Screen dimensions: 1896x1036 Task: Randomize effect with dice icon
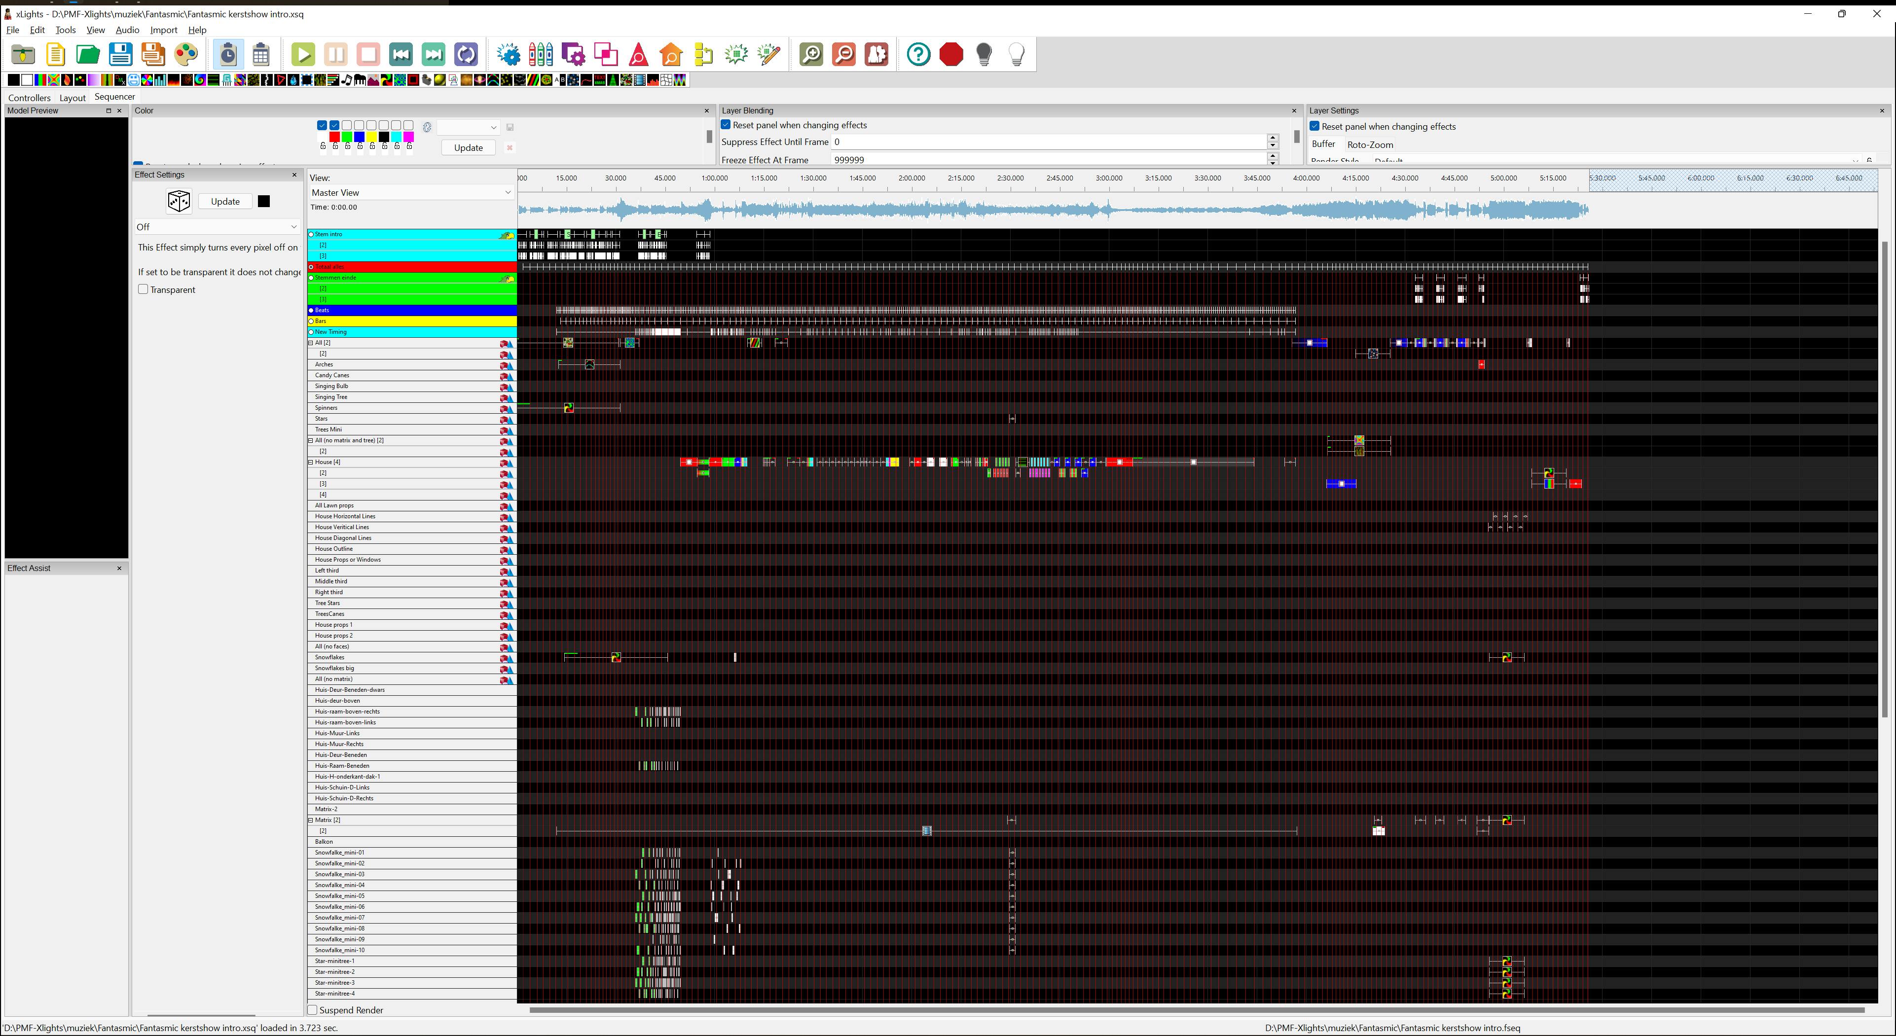[x=179, y=201]
